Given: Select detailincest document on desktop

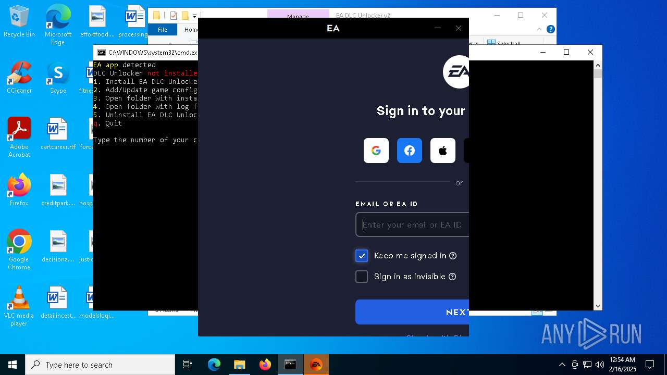Looking at the screenshot, I should click(x=58, y=303).
